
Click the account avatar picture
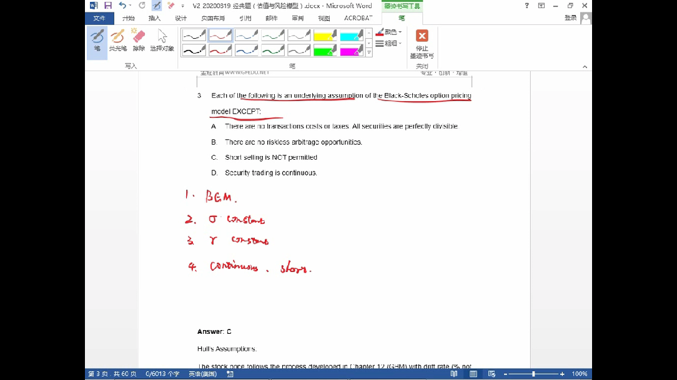[x=586, y=18]
